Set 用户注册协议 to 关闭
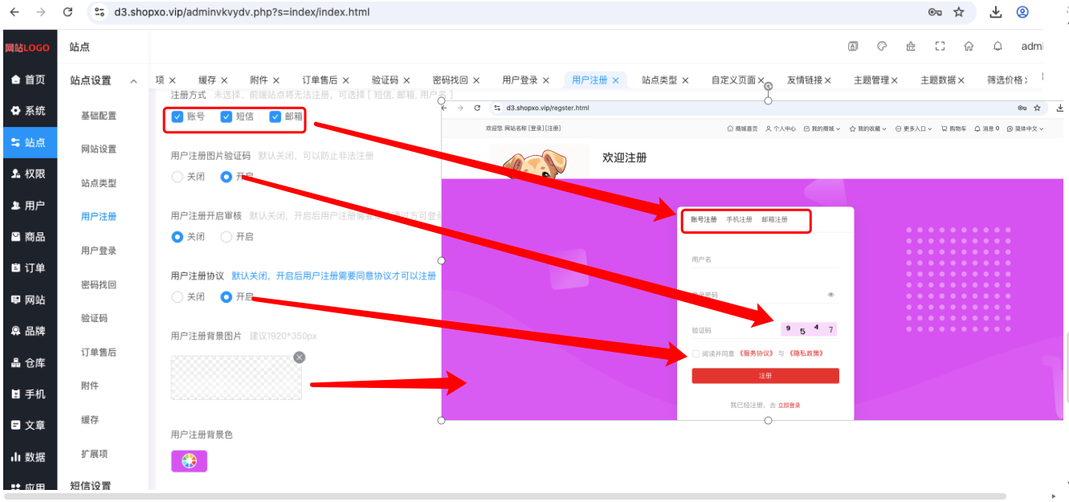Screen dimensions: 1069x502 coord(177,297)
